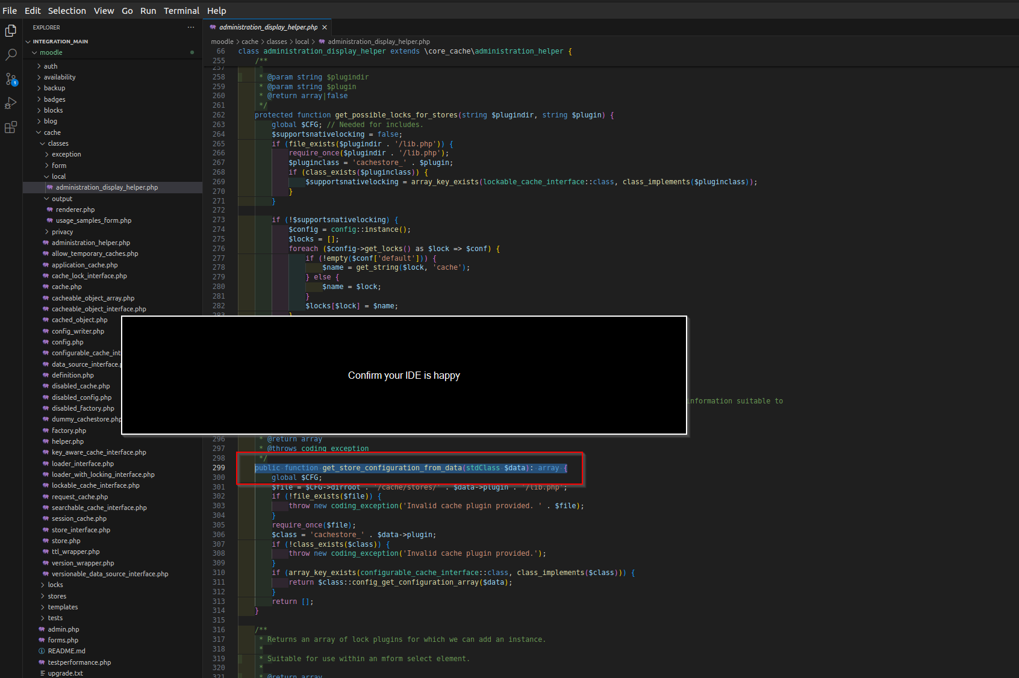Open the Explorer view in activity bar
The height and width of the screenshot is (678, 1019).
point(11,31)
